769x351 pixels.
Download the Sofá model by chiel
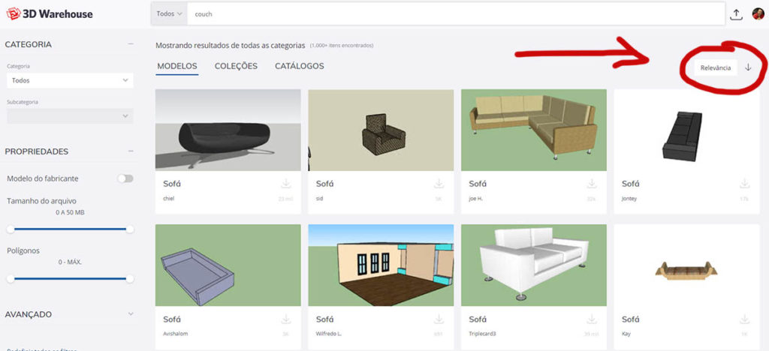286,184
